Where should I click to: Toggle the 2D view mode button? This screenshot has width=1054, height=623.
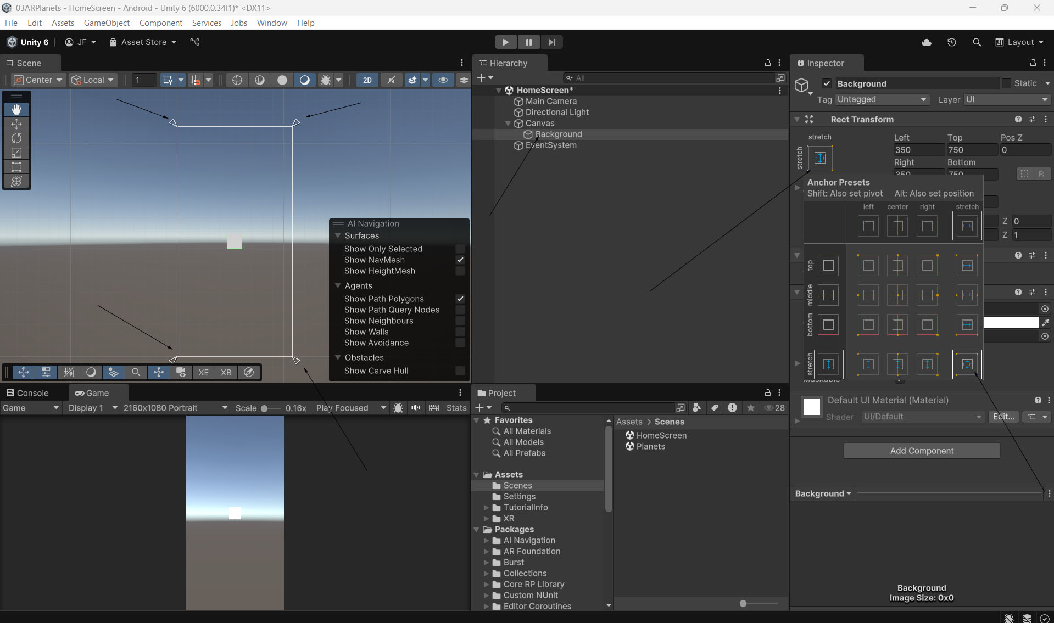(x=367, y=80)
